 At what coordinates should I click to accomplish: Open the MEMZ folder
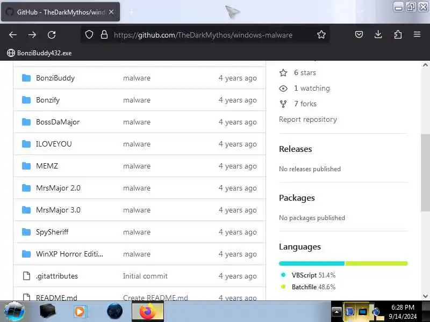pos(47,166)
